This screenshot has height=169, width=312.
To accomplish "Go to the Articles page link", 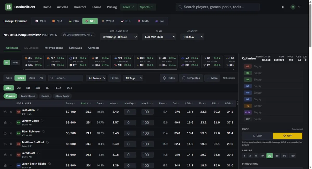I will pyautogui.click(x=62, y=7).
